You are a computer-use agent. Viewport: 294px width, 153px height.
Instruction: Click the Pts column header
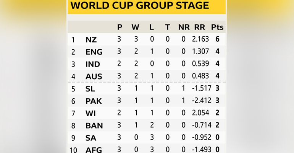(x=217, y=27)
